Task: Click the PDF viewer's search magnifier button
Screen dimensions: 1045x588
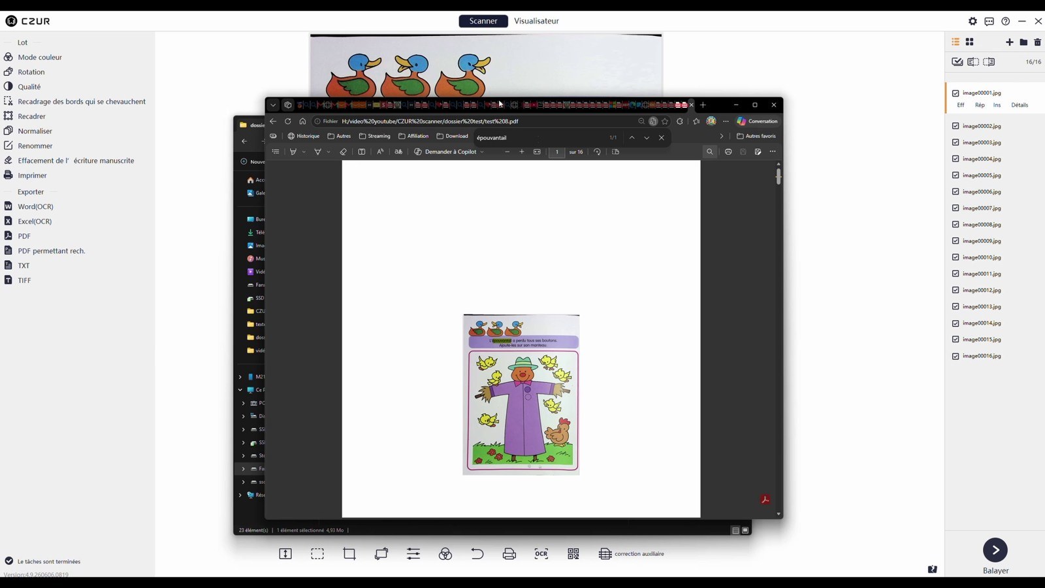Action: pyautogui.click(x=709, y=152)
